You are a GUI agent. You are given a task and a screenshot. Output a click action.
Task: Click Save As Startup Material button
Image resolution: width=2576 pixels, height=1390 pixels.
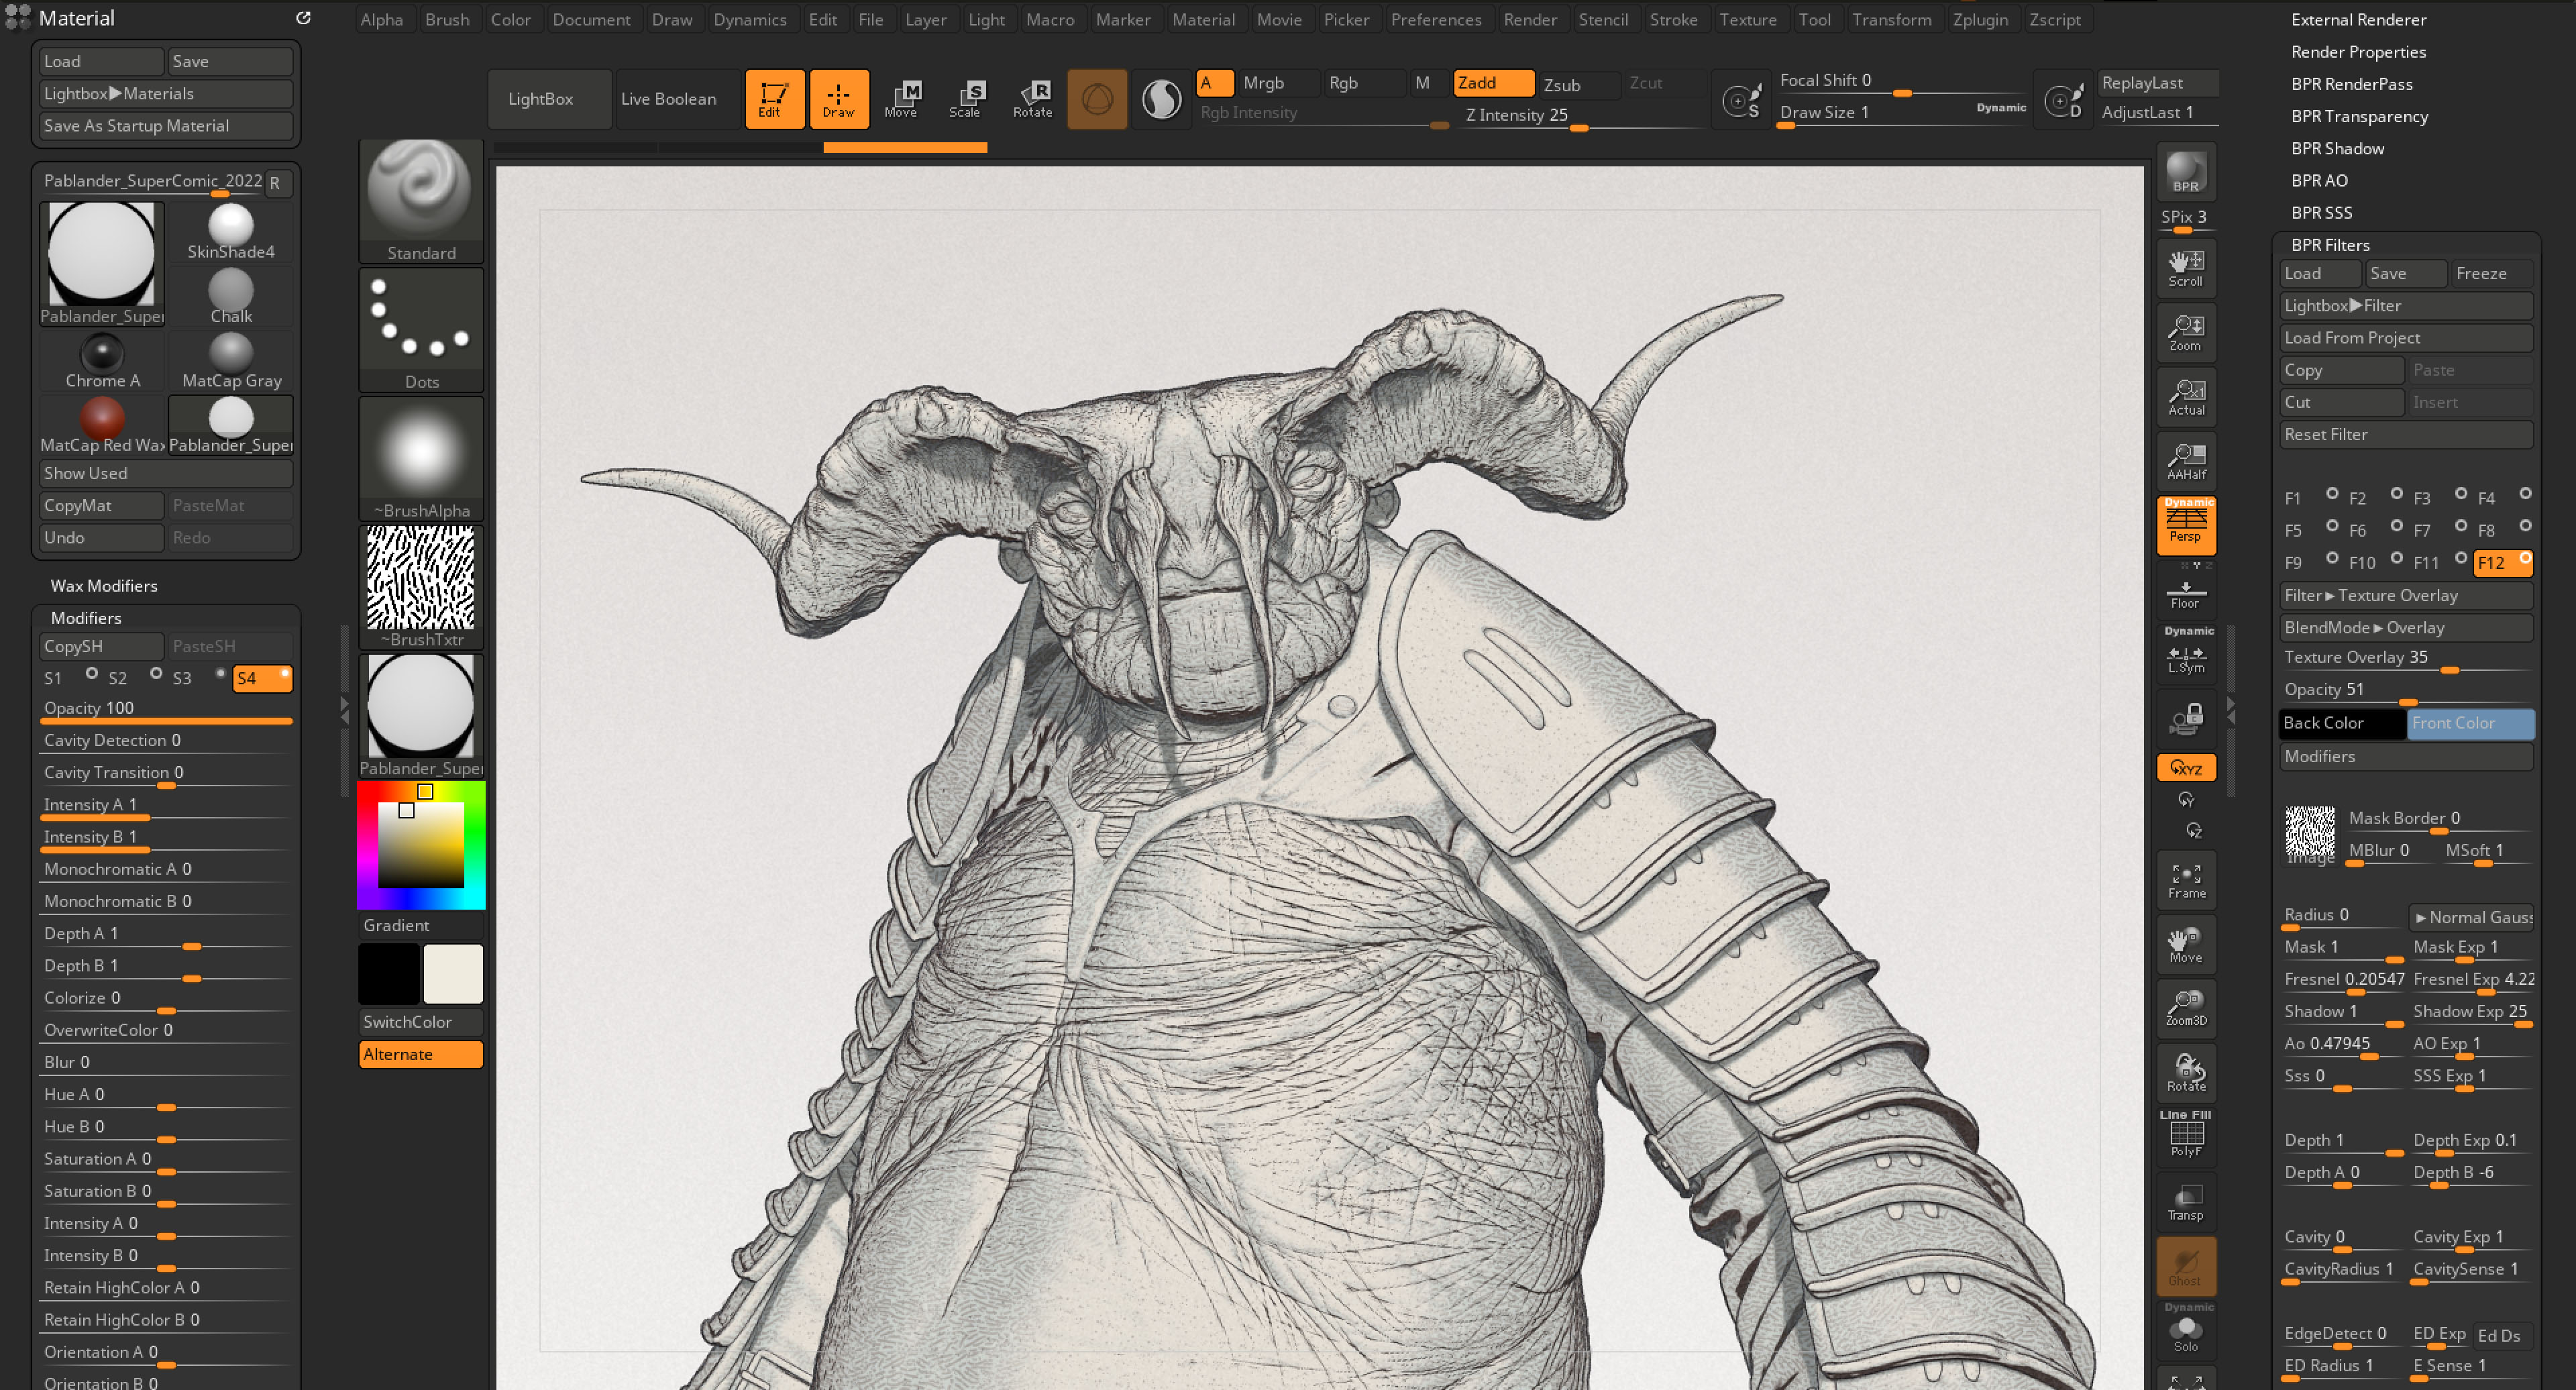166,125
